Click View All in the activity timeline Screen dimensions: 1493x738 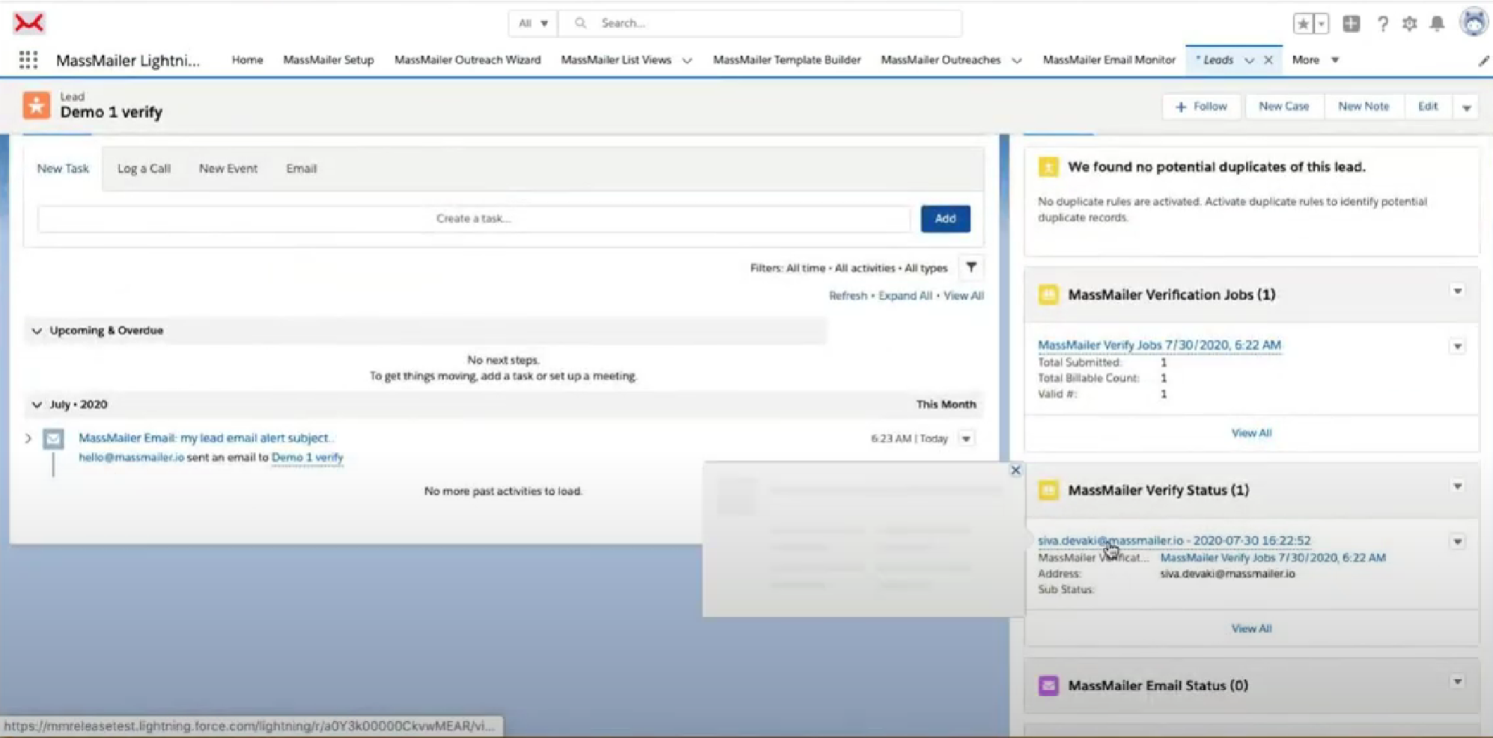964,296
